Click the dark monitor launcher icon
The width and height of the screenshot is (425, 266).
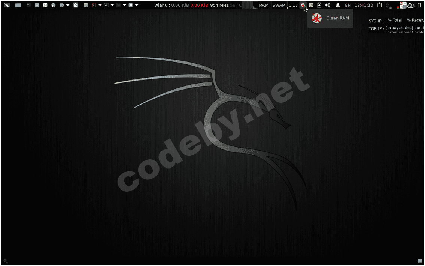pos(106,5)
